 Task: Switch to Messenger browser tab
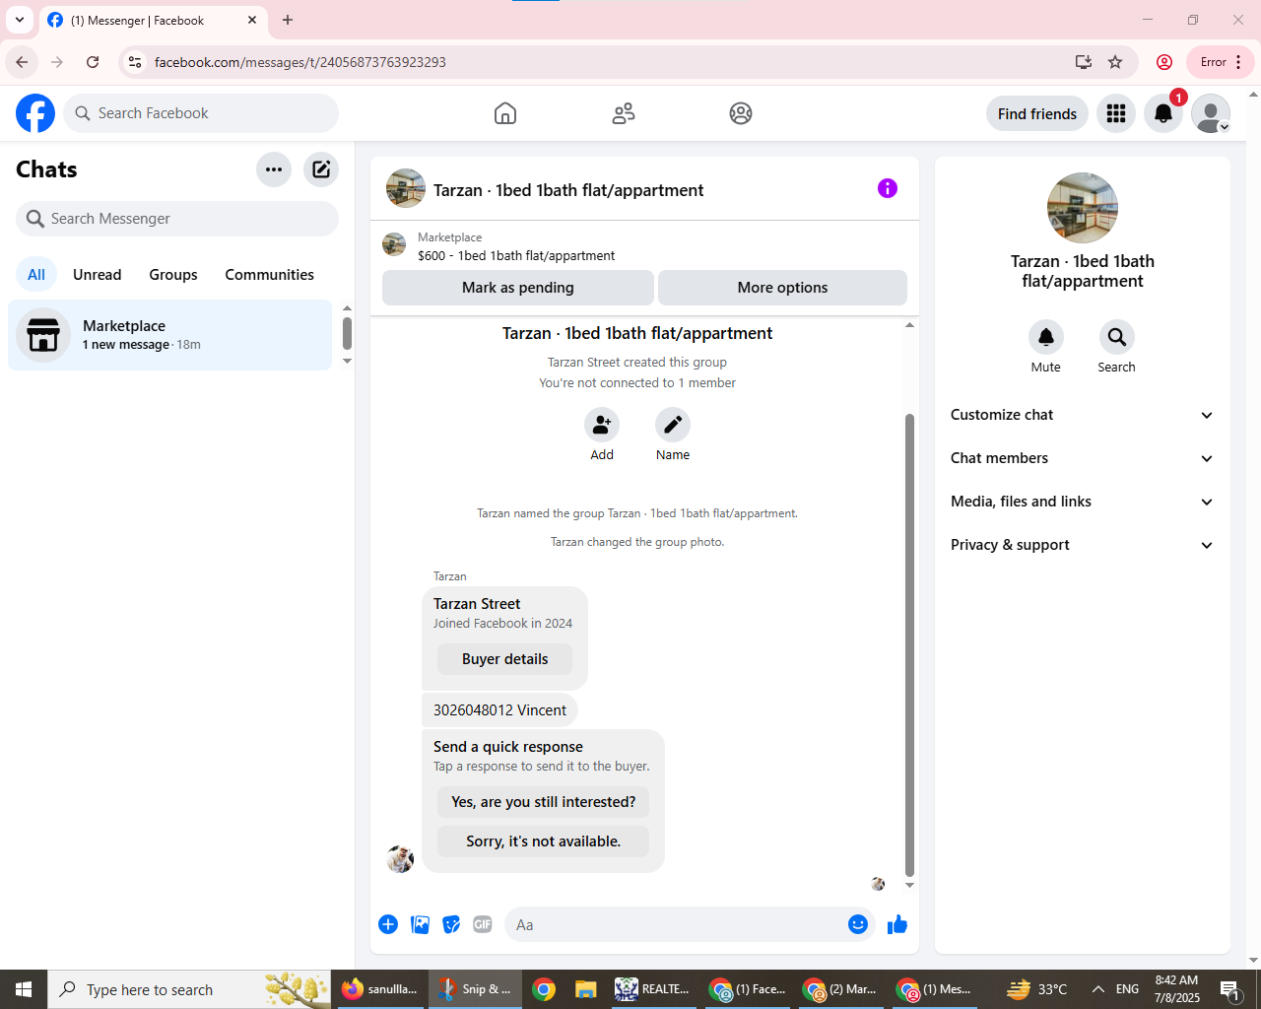click(153, 20)
